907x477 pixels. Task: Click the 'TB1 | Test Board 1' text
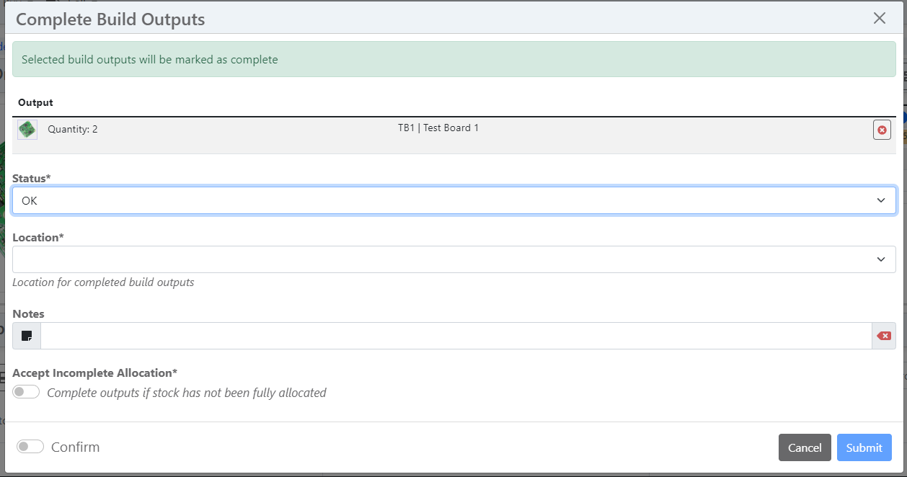click(x=438, y=128)
